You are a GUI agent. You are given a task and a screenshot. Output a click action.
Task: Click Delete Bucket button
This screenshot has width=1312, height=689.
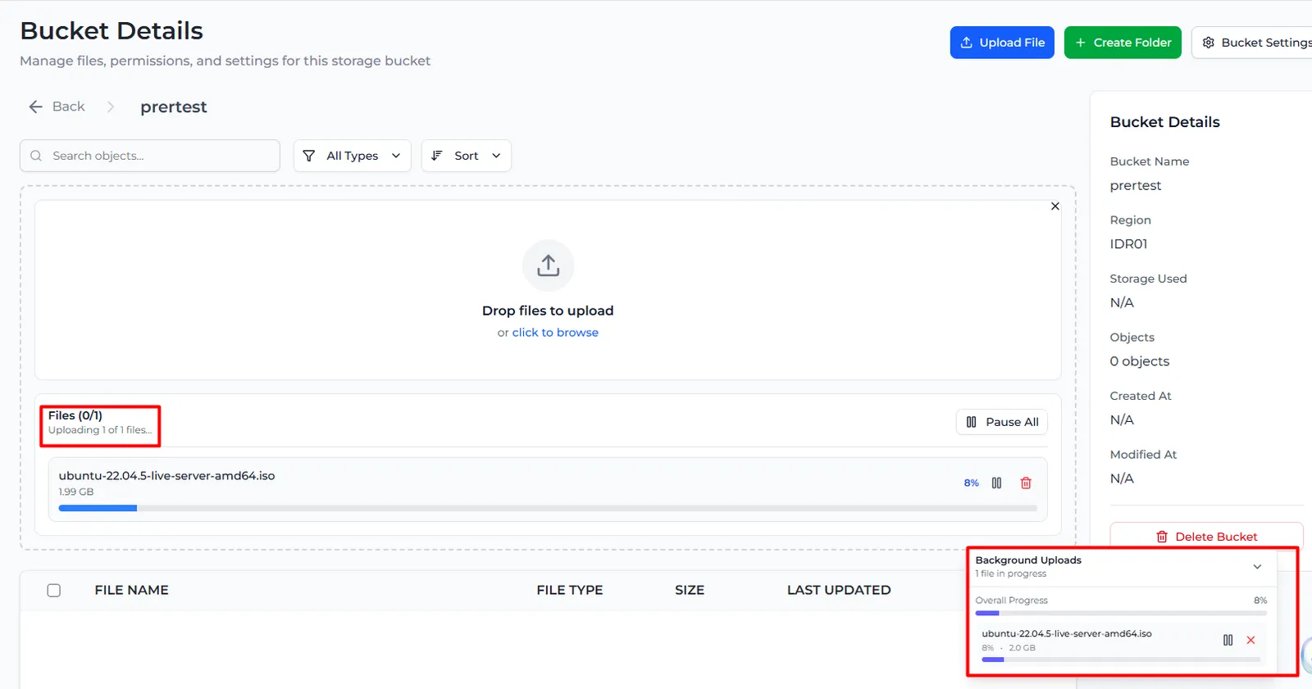(x=1206, y=537)
